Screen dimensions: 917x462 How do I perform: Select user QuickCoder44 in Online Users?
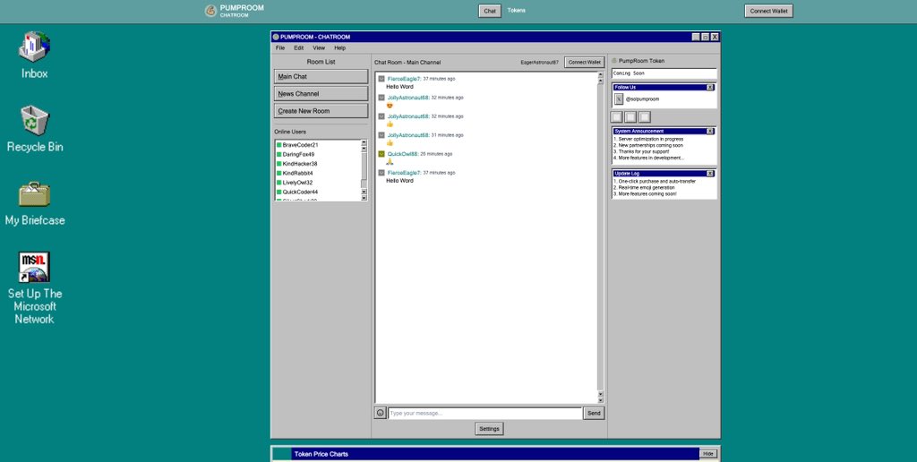(x=300, y=192)
